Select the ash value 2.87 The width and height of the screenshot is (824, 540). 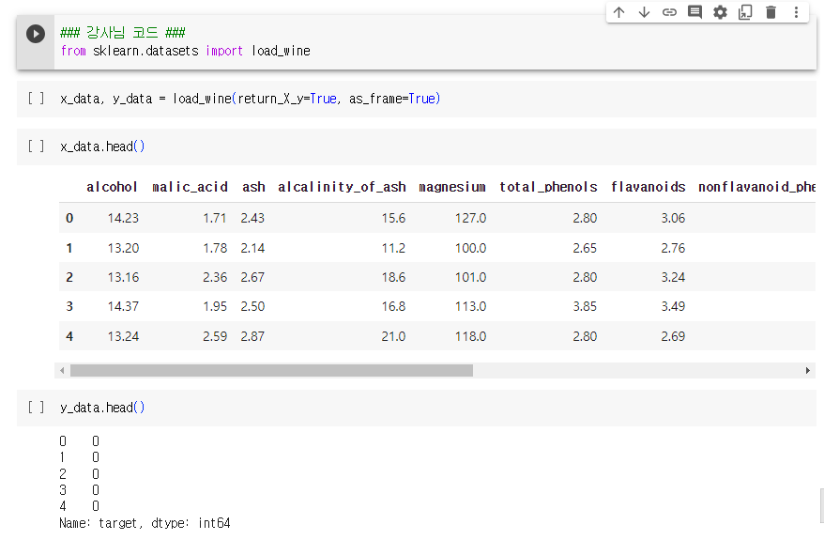[252, 336]
